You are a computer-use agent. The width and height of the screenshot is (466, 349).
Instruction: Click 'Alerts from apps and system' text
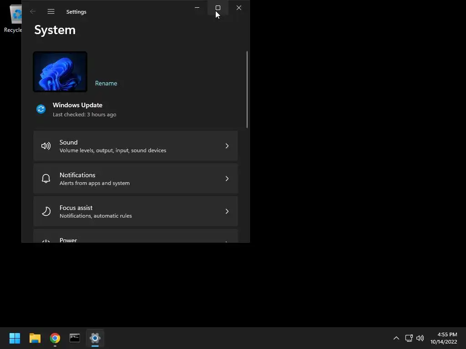pos(95,183)
